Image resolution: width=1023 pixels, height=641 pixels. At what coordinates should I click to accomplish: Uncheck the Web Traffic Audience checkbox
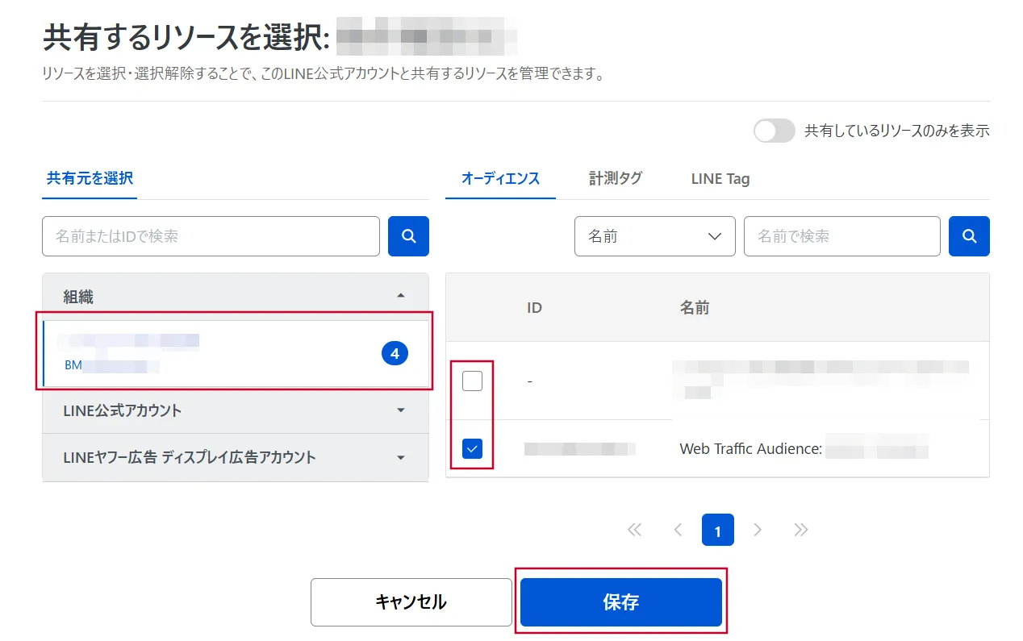pos(472,448)
